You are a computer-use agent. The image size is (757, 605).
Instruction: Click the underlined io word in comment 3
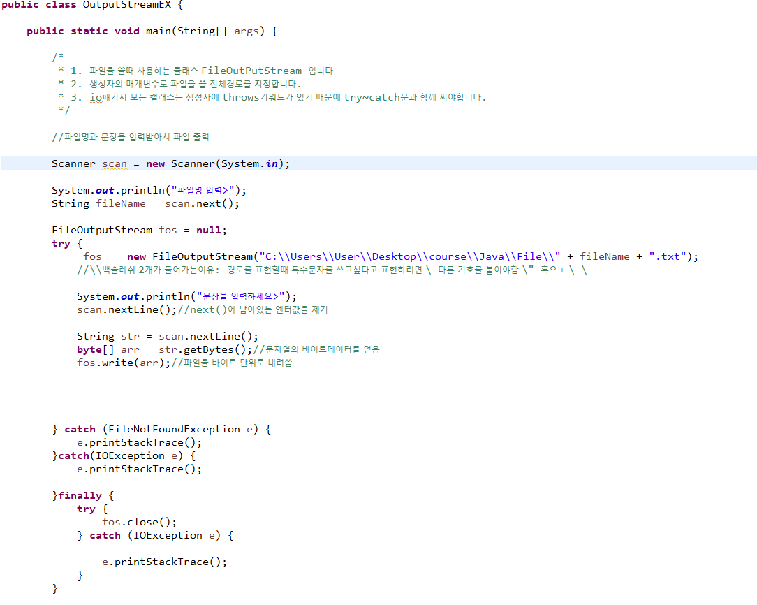[x=96, y=98]
